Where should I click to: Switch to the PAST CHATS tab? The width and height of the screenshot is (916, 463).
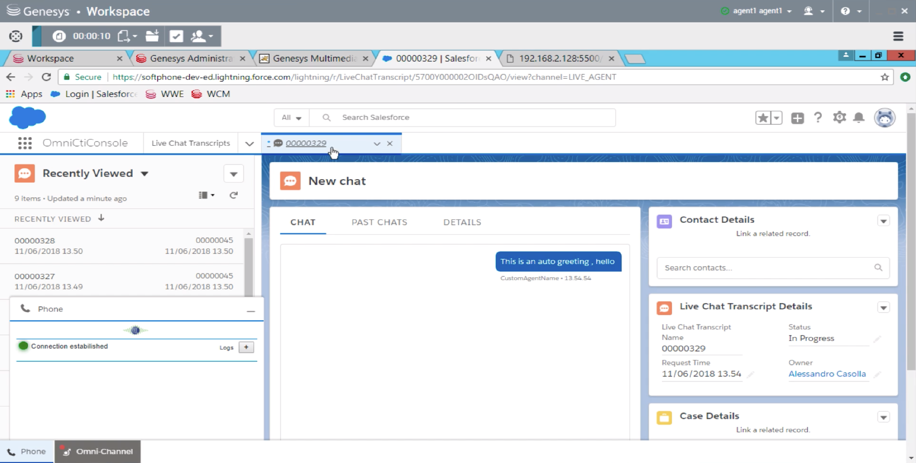379,222
